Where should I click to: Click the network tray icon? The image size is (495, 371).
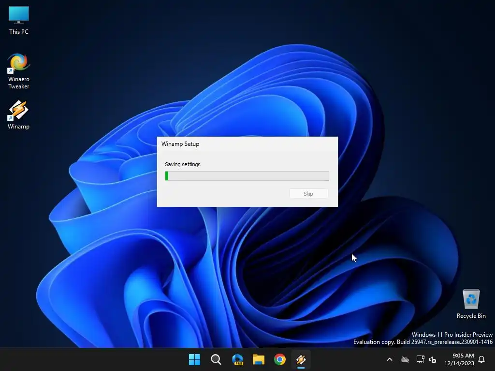click(x=420, y=359)
